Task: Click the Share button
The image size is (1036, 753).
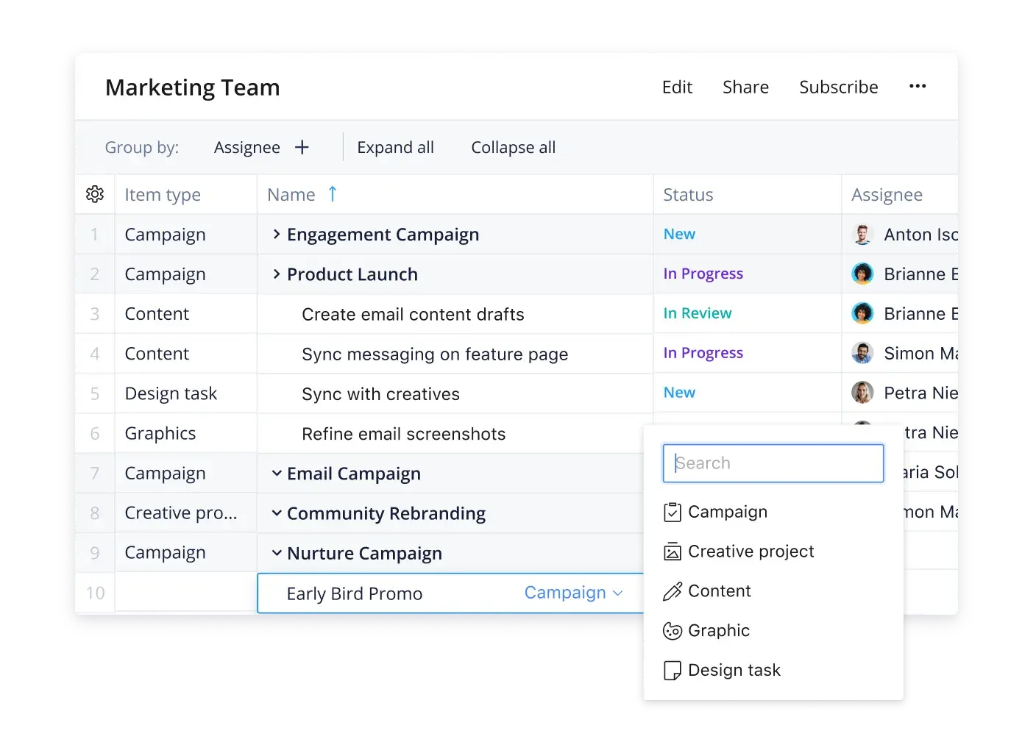Action: click(745, 88)
